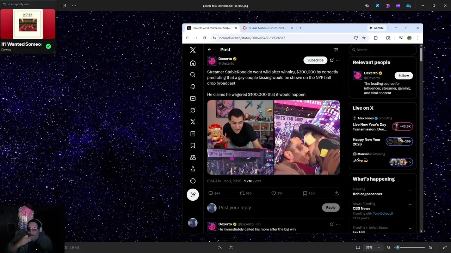
Task: Open reader view icon beside Post header
Action: pos(336,50)
